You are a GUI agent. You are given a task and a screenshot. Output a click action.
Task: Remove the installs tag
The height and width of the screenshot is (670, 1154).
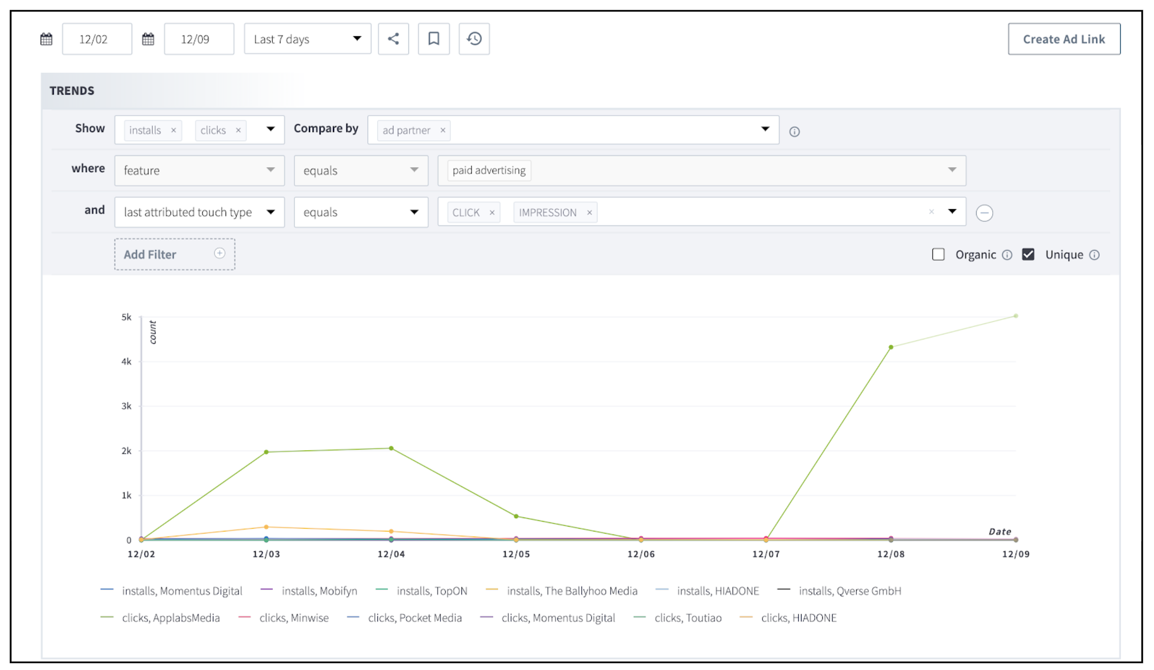pyautogui.click(x=173, y=131)
